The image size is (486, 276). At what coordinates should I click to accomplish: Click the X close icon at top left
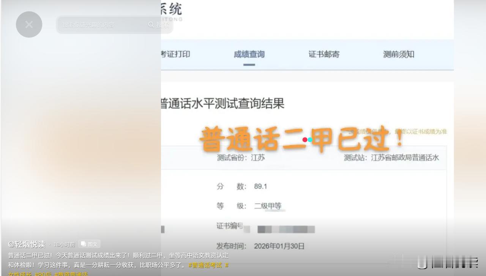coord(29,24)
